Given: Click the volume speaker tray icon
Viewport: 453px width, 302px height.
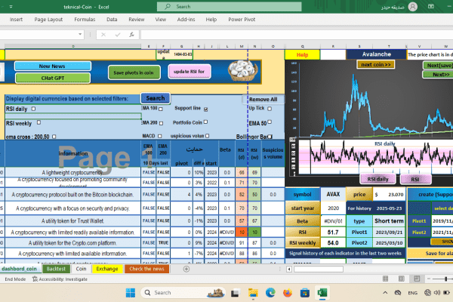Looking at the screenshot, I should [437, 293].
